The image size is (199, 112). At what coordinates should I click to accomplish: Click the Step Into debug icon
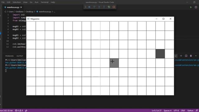99,7
